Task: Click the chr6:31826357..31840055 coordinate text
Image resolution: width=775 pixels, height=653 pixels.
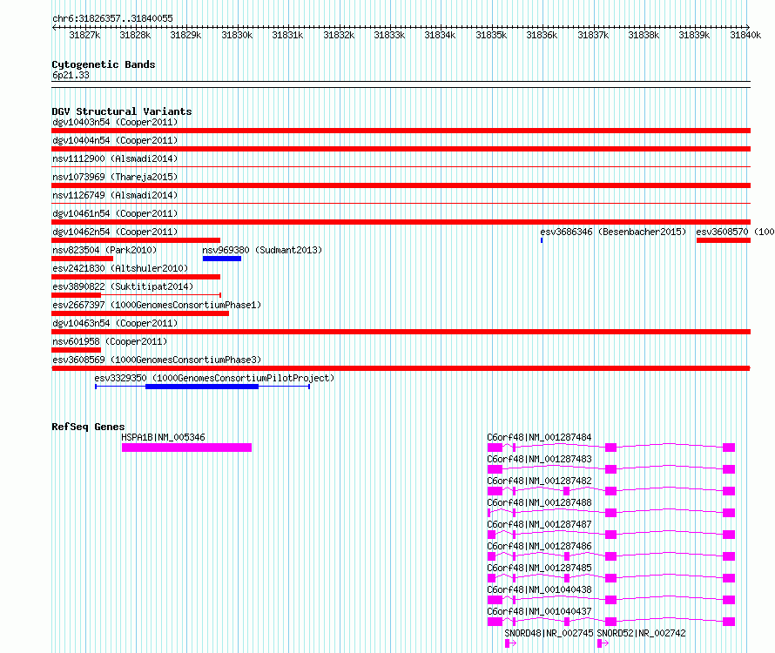Action: [112, 18]
